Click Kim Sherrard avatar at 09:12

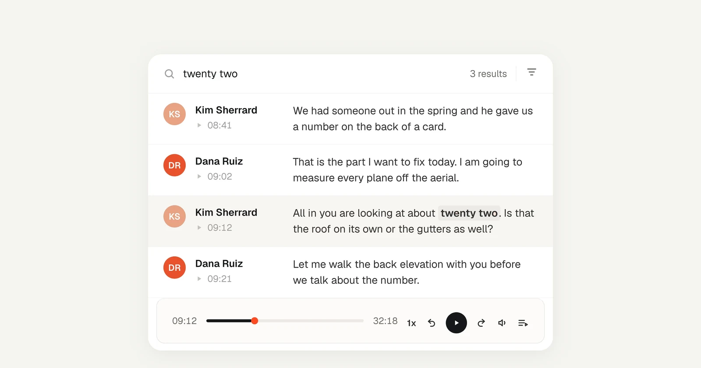(x=174, y=216)
